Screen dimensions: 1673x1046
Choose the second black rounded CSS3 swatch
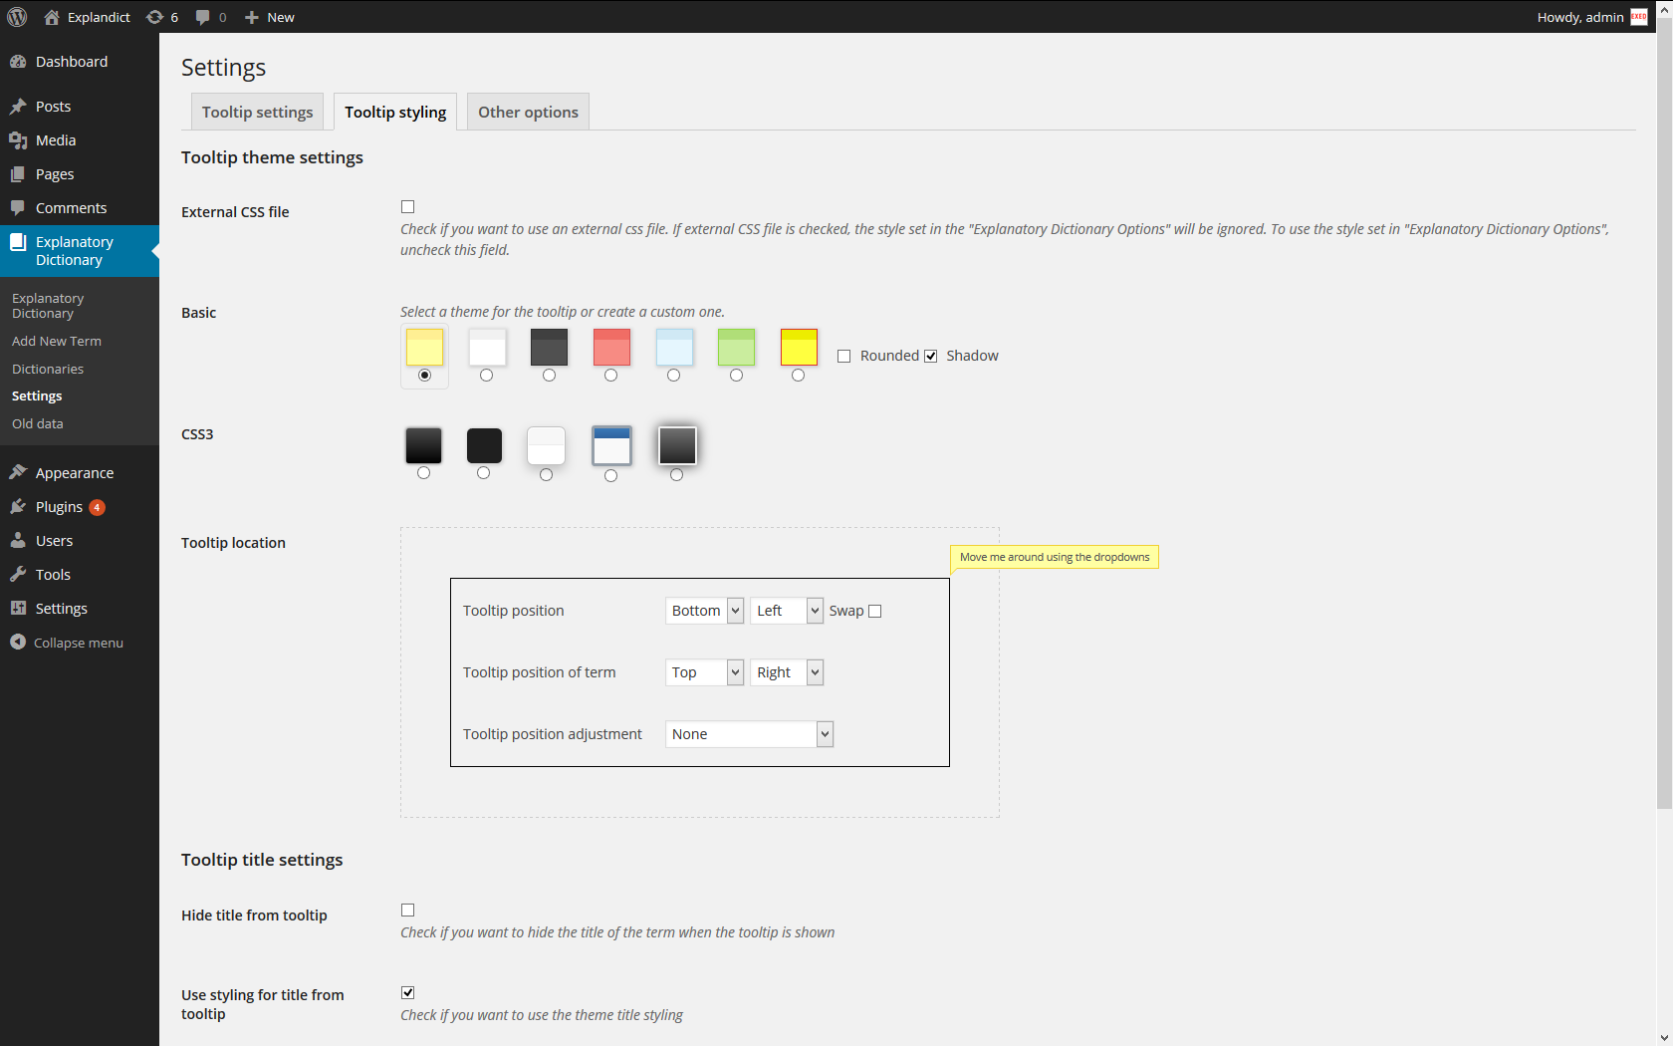(484, 445)
